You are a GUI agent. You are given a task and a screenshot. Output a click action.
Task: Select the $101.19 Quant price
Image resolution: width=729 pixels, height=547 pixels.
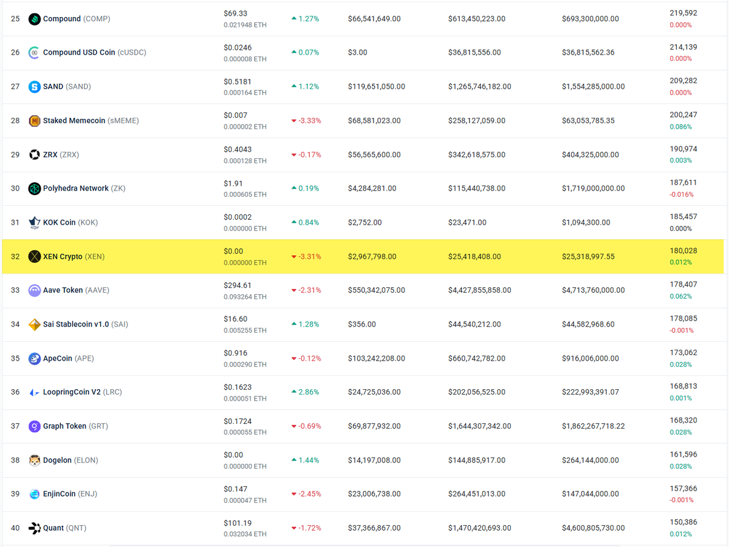[x=238, y=523]
